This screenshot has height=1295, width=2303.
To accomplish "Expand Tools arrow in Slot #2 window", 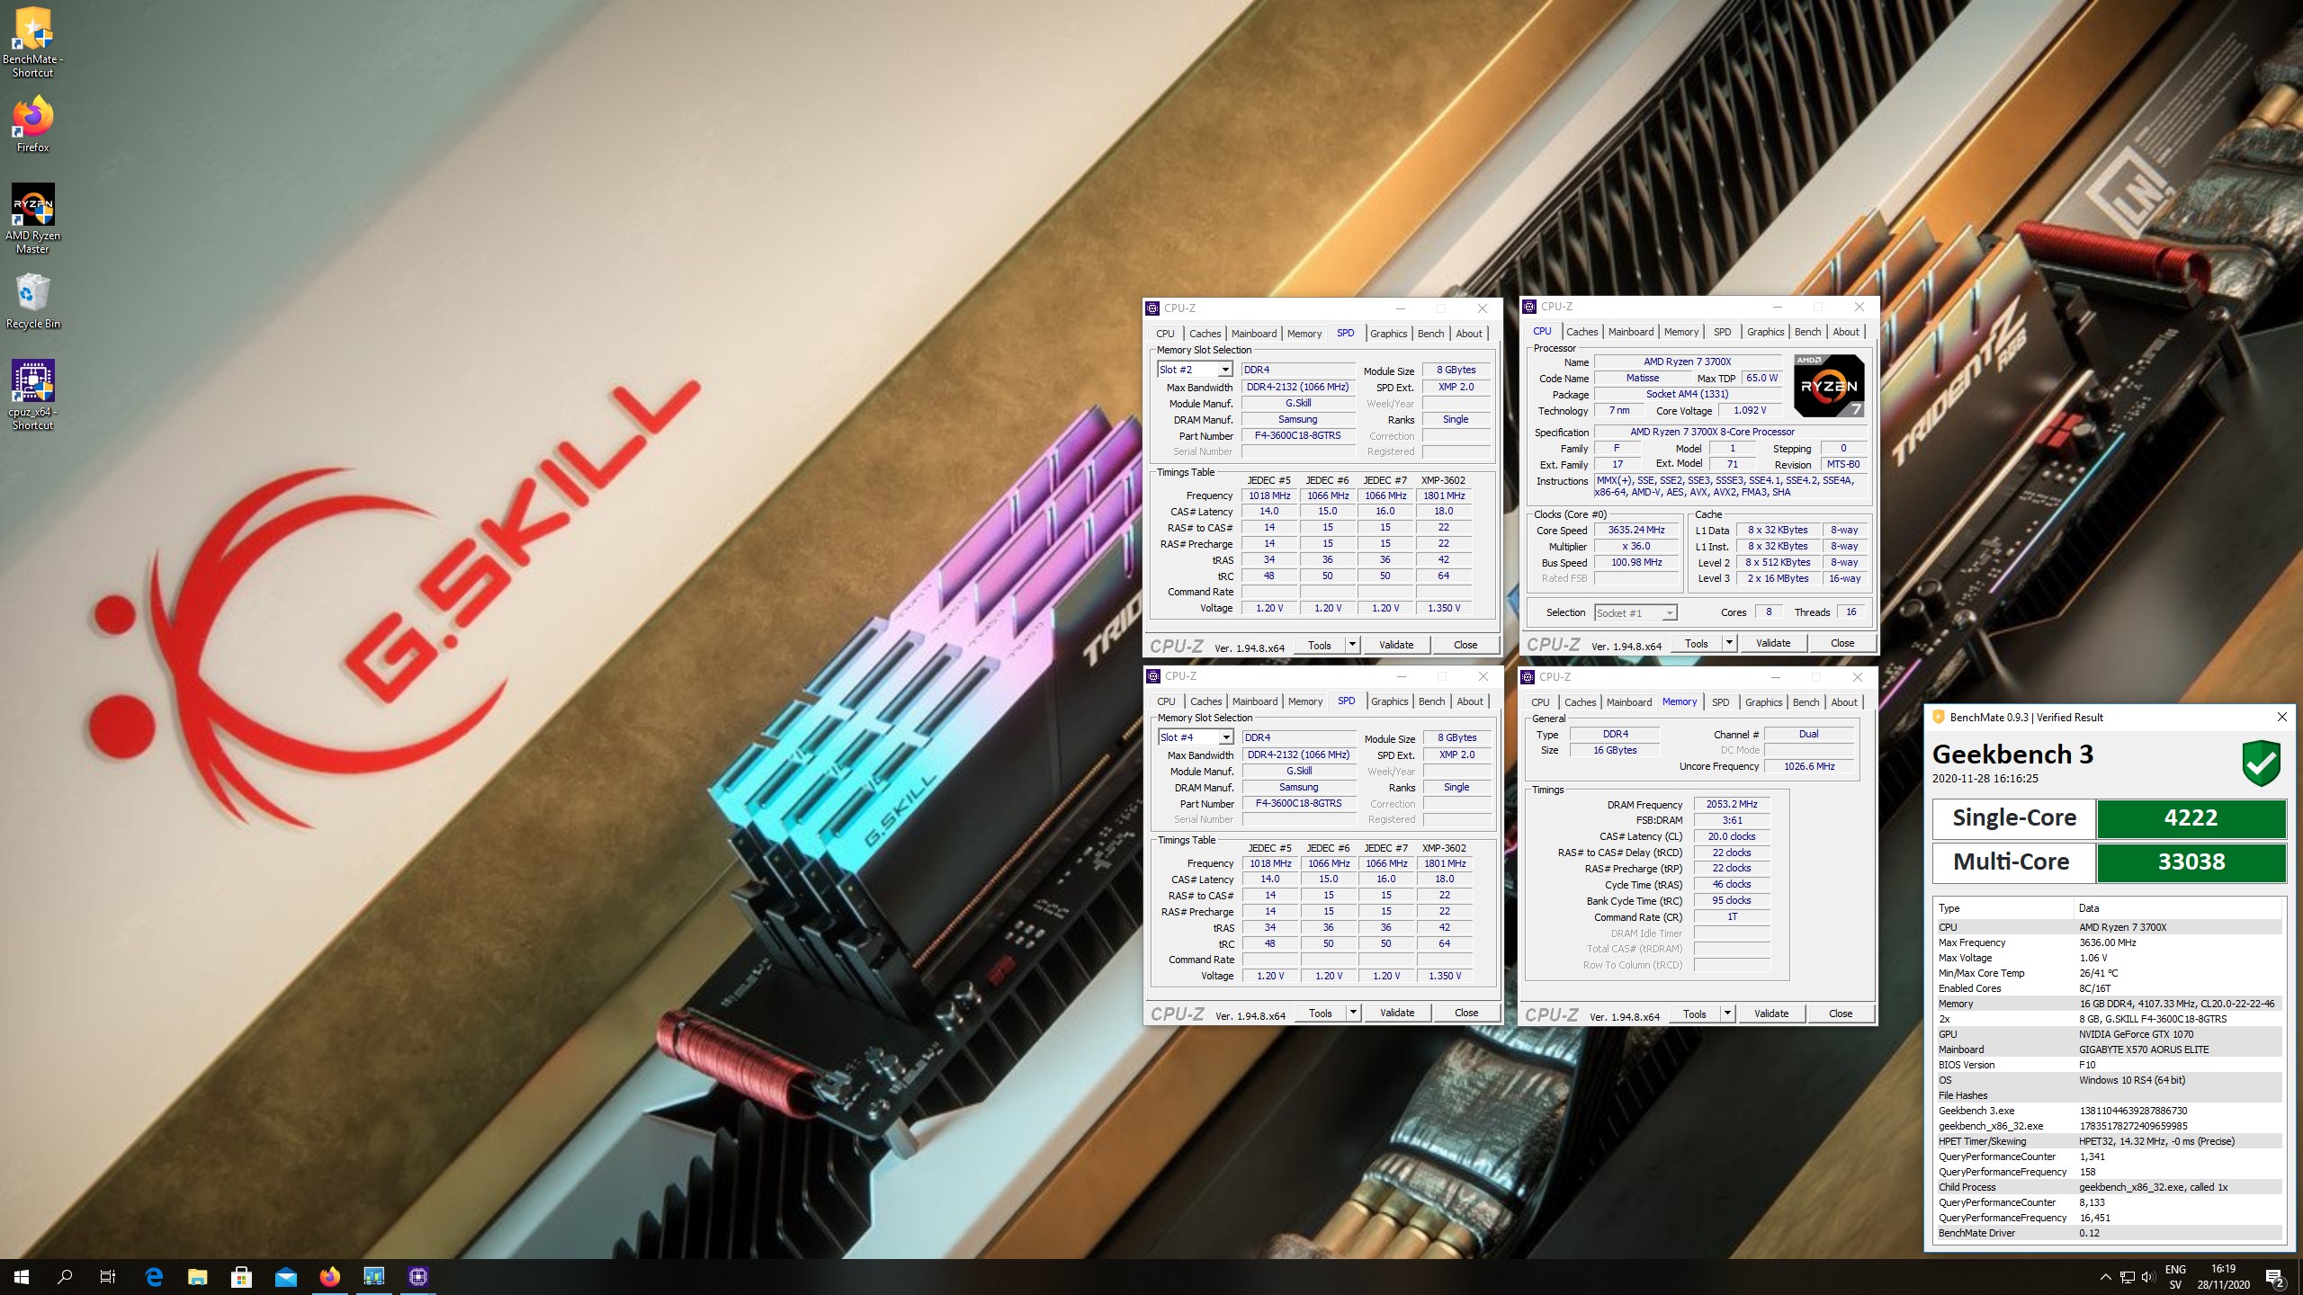I will [x=1351, y=644].
